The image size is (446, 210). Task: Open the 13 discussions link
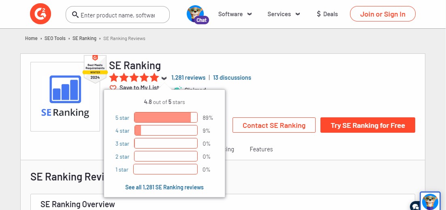coord(232,78)
